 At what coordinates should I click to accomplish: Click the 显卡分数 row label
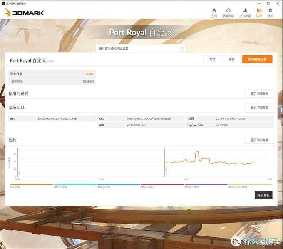click(x=16, y=74)
